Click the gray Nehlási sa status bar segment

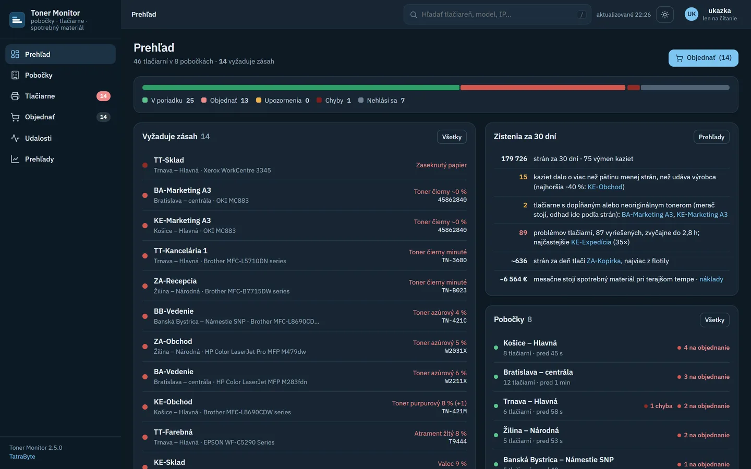point(685,88)
